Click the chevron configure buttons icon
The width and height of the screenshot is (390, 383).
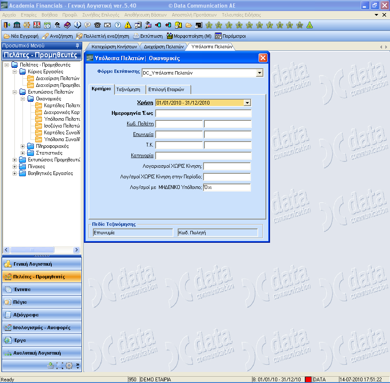[78, 365]
